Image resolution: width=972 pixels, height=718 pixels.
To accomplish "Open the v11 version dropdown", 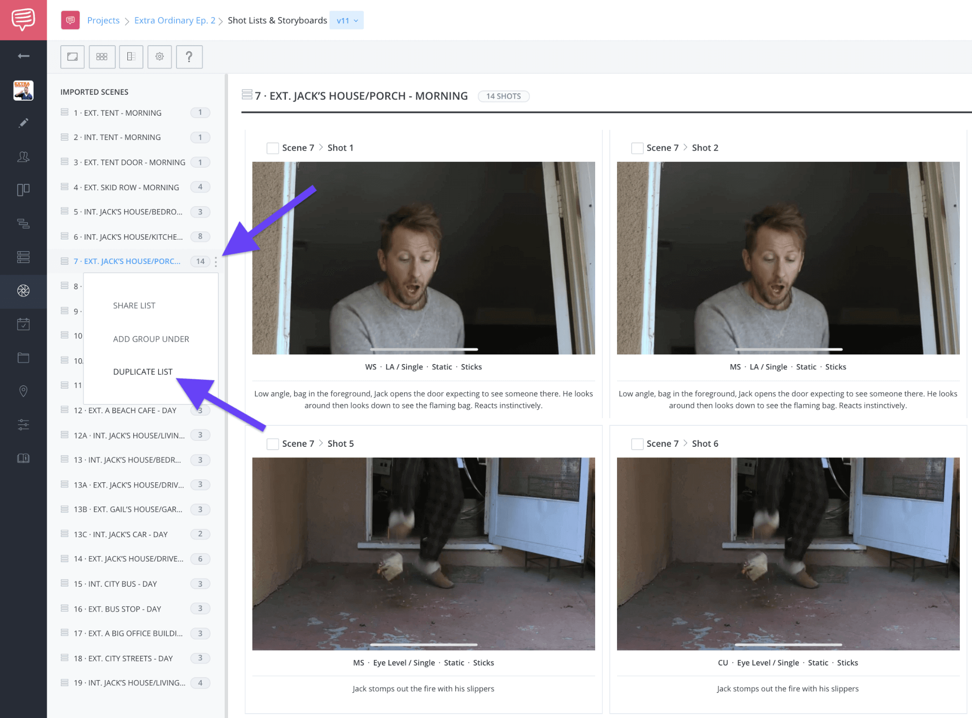I will tap(347, 20).
